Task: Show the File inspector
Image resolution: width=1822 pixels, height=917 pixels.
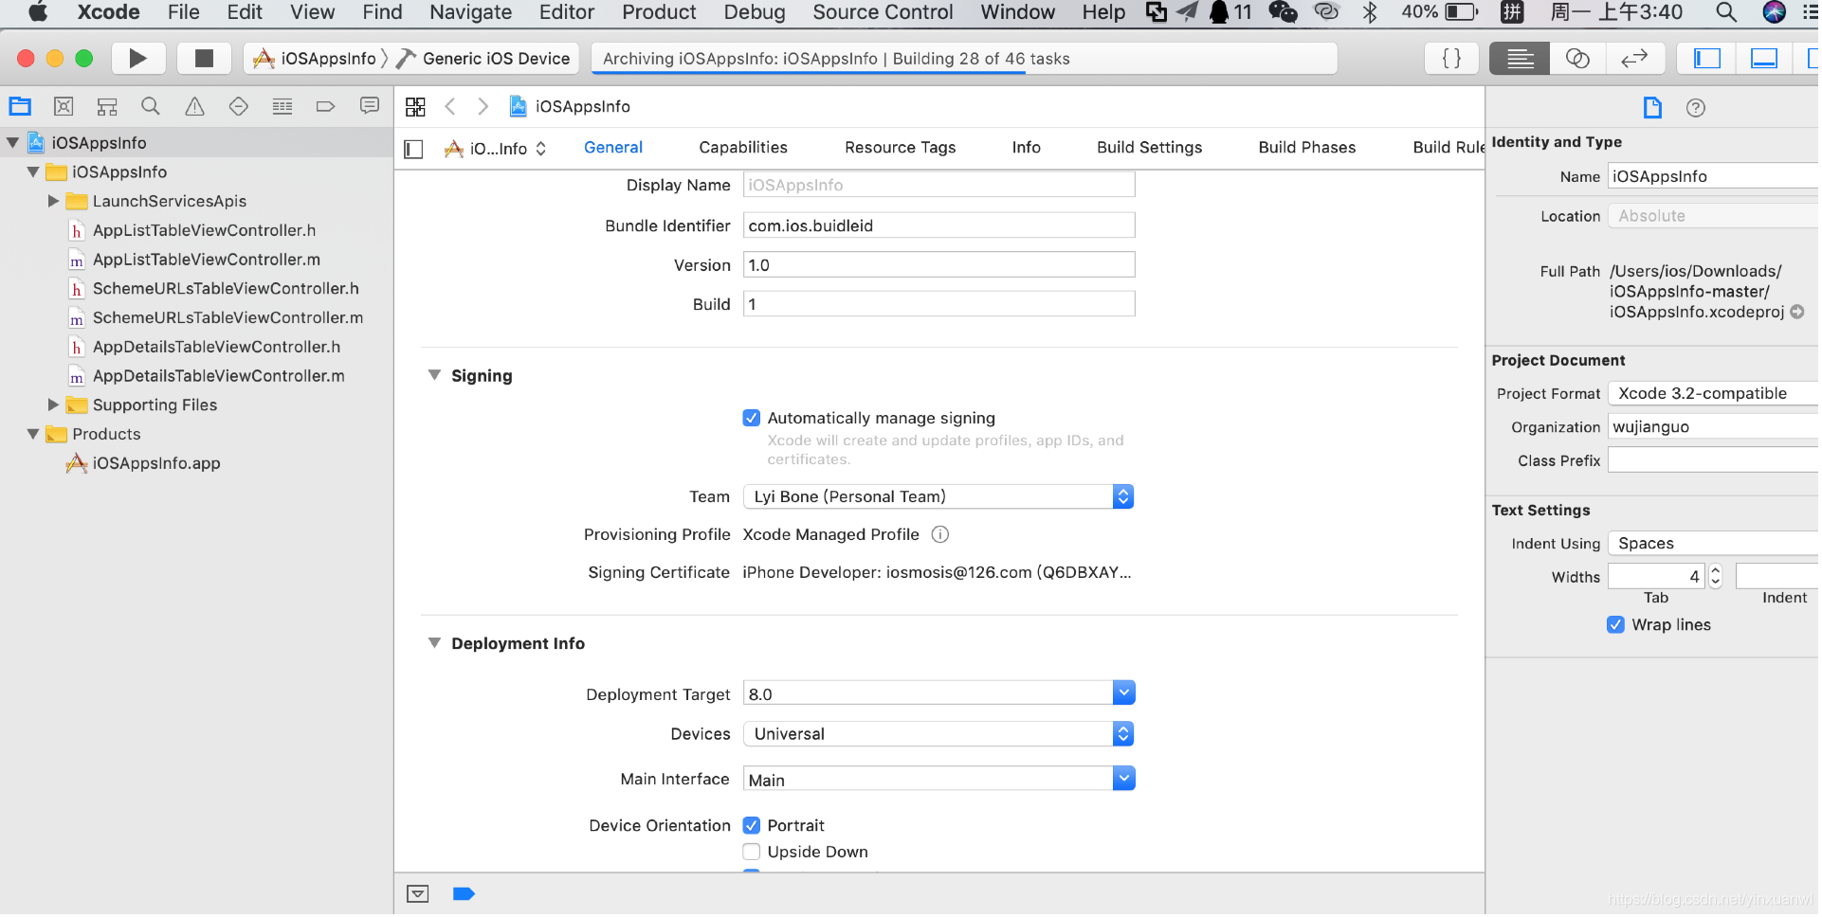Action: coord(1652,108)
